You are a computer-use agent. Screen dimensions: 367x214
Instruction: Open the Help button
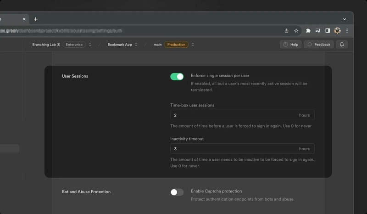pos(291,45)
